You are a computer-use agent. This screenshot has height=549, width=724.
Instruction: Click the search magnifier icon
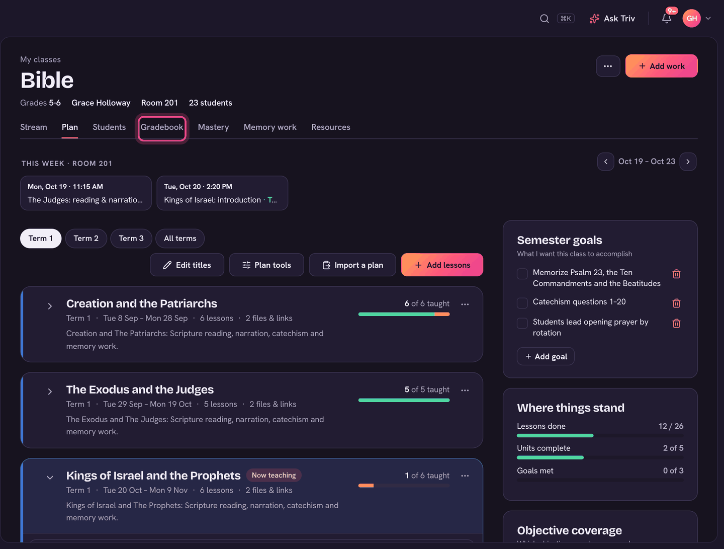pos(545,19)
